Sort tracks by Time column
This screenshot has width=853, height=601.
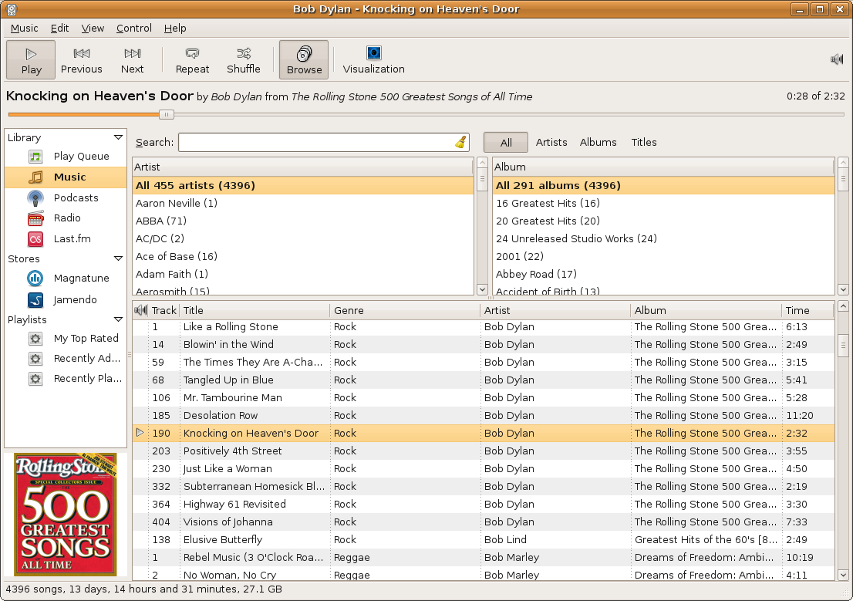tap(807, 310)
